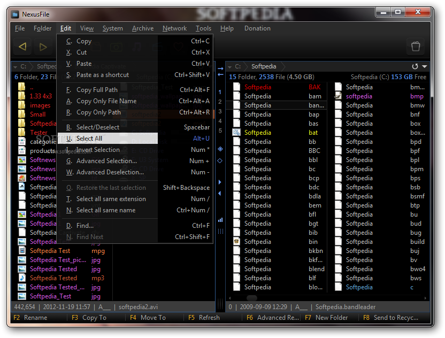This screenshot has height=338, width=445.
Task: Choose Advanced Selection...
Action: (x=135, y=161)
